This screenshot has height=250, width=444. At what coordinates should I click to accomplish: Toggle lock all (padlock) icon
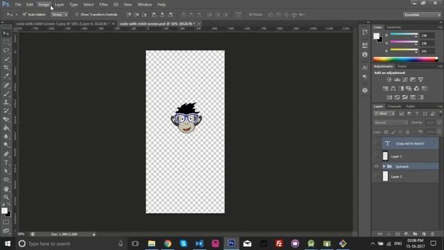click(408, 132)
